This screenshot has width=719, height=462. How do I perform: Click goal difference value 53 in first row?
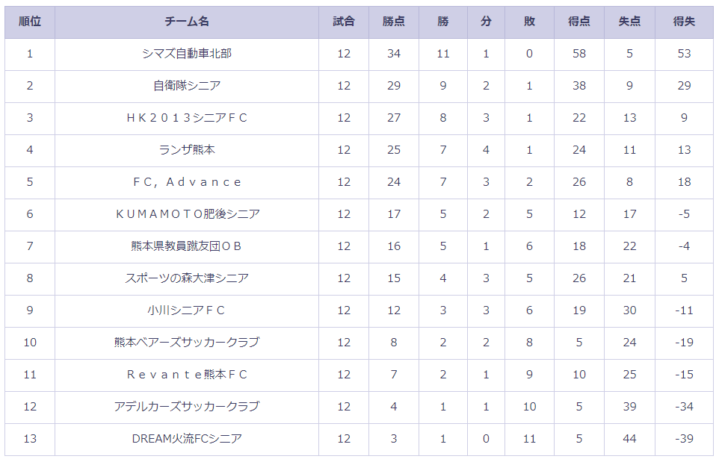tap(684, 54)
